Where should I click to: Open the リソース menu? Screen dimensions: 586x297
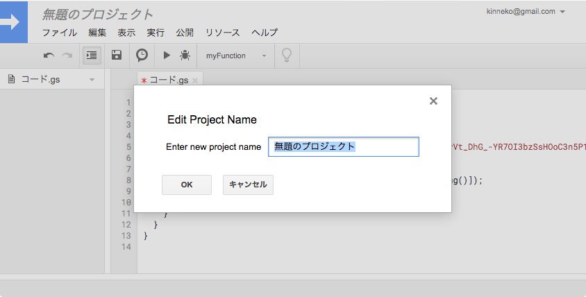tap(222, 33)
